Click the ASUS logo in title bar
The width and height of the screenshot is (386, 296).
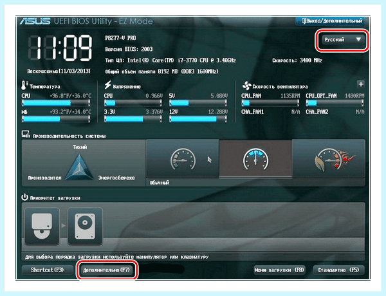[x=35, y=21]
